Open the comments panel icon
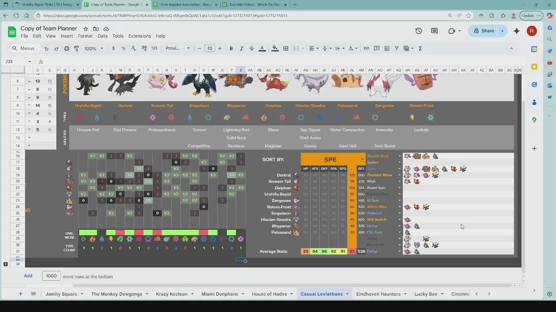This screenshot has height=312, width=556. pyautogui.click(x=434, y=31)
